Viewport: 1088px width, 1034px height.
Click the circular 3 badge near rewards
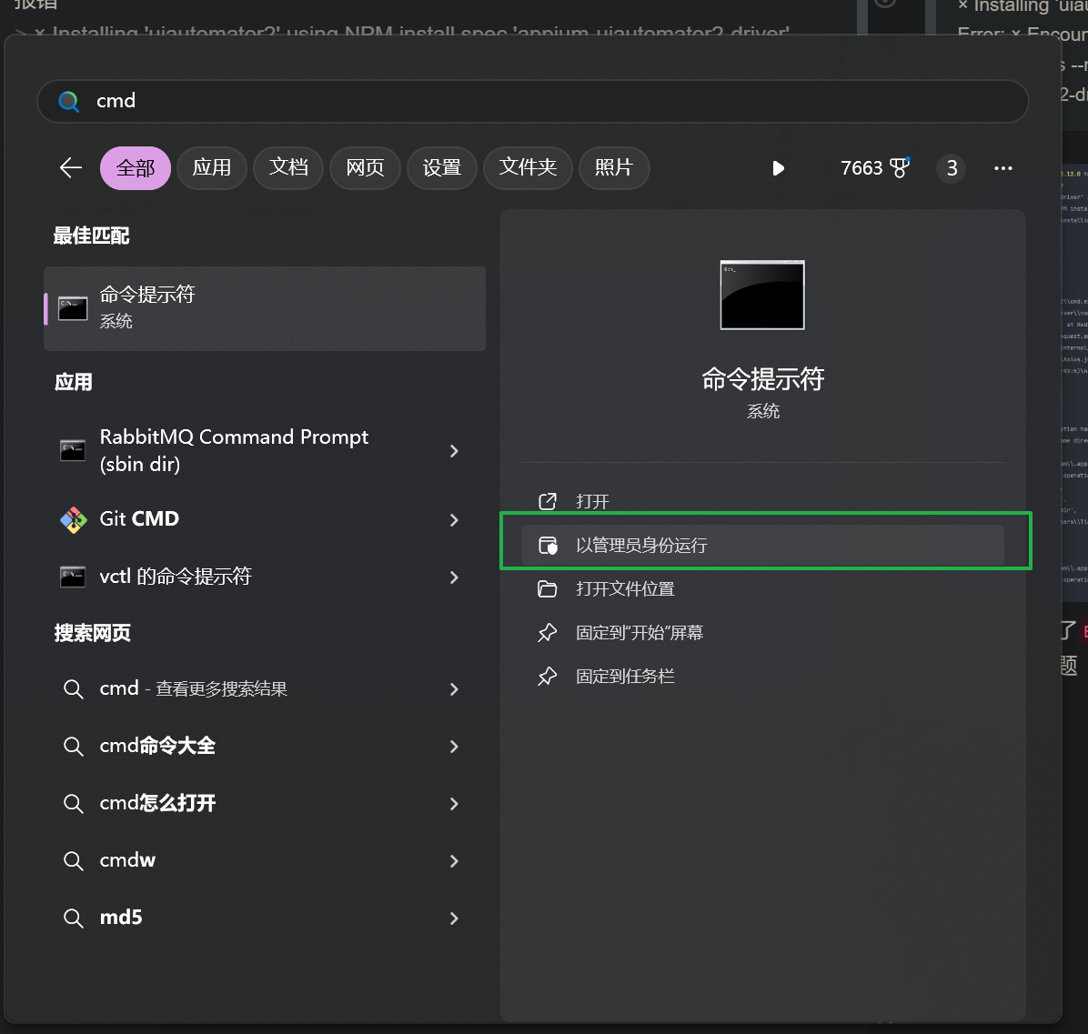(x=951, y=167)
